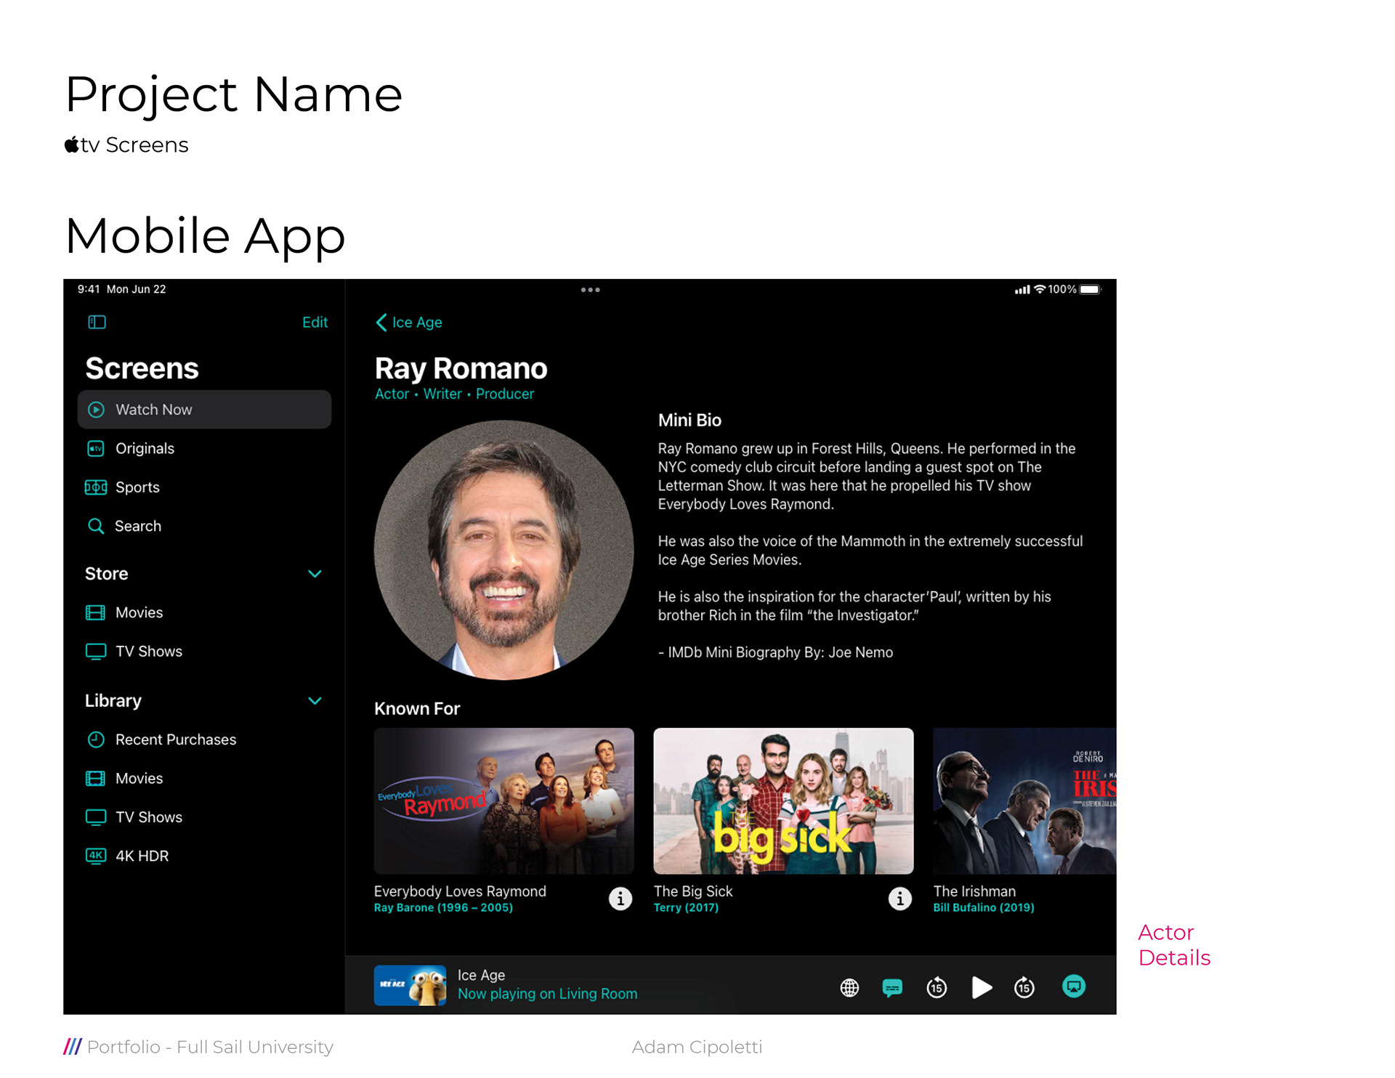Click the Originals tv icon
This screenshot has height=1078, width=1395.
tap(96, 448)
